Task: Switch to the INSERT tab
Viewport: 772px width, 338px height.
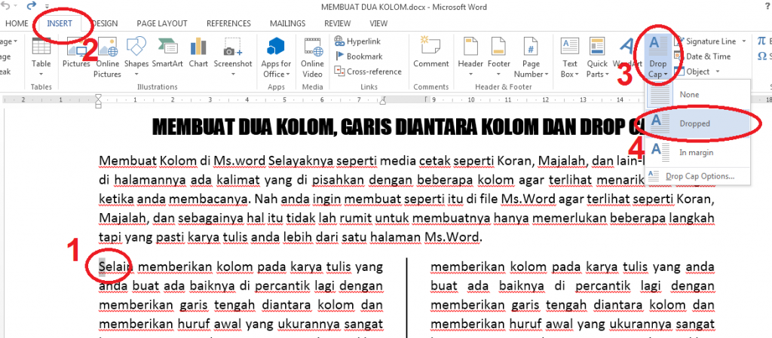Action: (60, 23)
